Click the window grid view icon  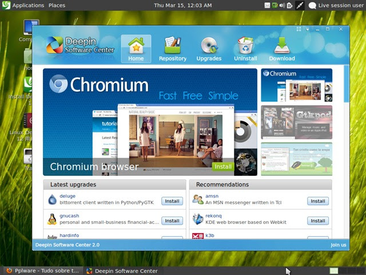click(x=299, y=29)
